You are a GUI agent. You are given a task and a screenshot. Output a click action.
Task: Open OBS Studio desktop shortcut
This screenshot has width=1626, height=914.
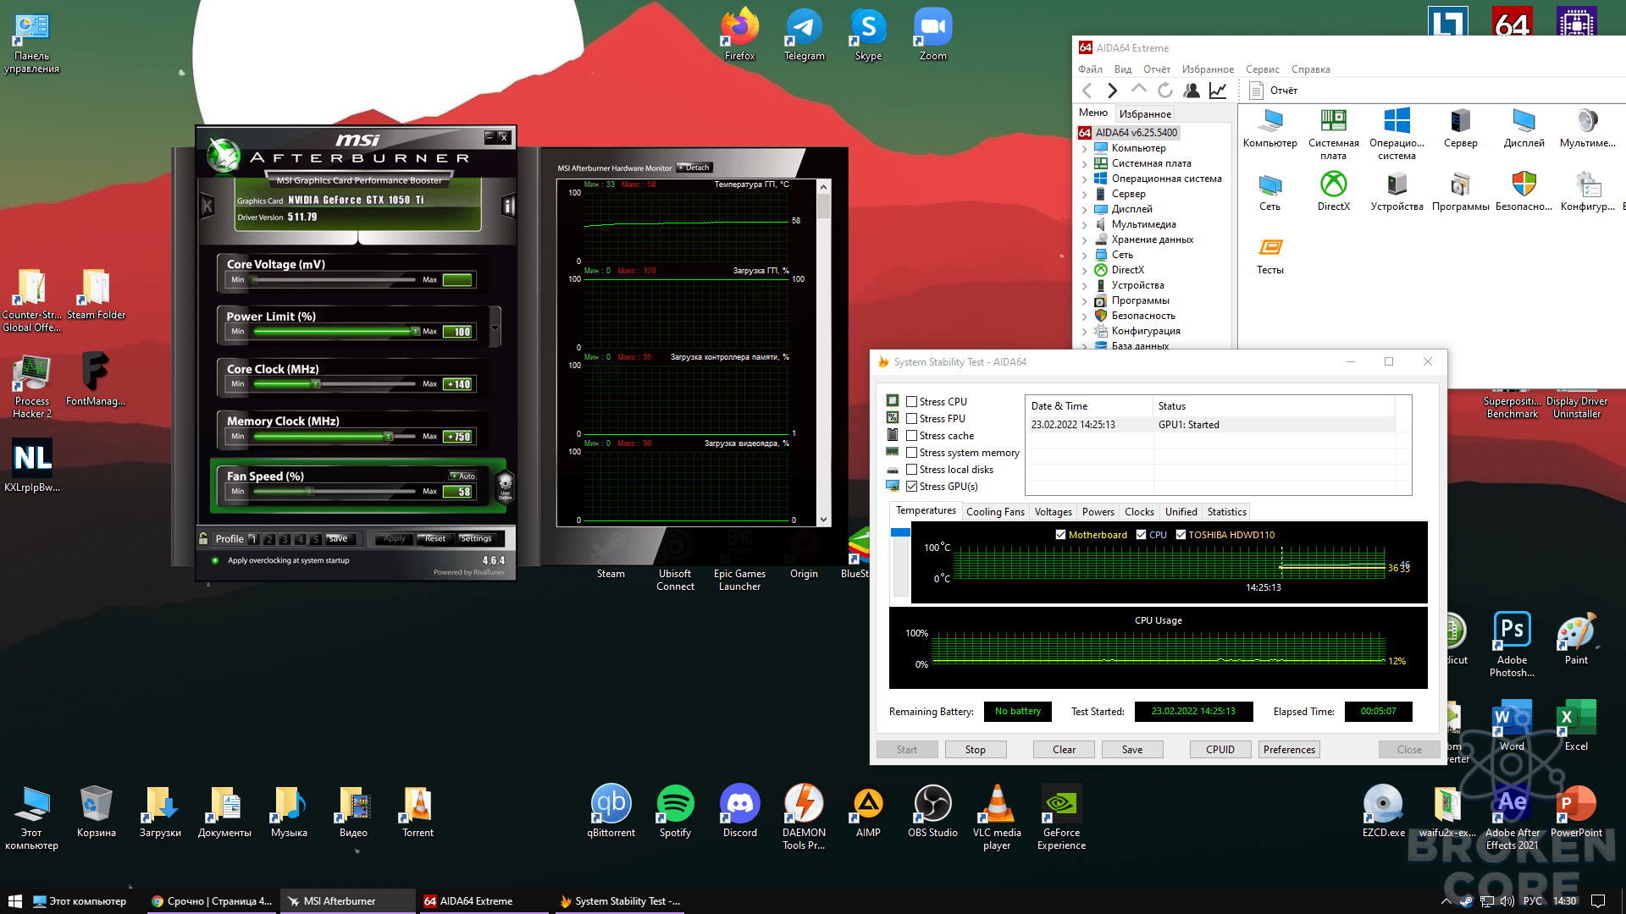click(932, 812)
